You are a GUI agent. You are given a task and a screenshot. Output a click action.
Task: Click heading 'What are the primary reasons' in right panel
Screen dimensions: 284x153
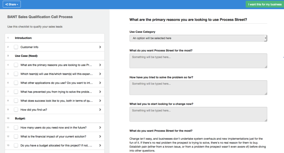[188, 20]
